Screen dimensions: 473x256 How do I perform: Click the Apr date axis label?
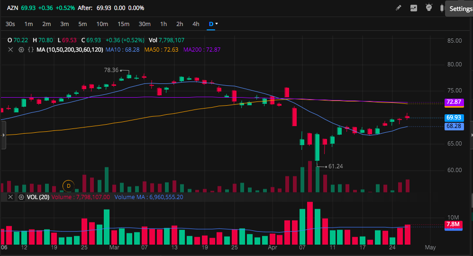click(273, 247)
